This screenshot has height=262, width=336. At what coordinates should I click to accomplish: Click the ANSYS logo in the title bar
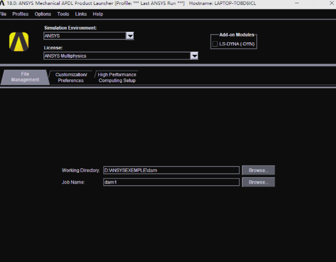[x=3, y=3]
